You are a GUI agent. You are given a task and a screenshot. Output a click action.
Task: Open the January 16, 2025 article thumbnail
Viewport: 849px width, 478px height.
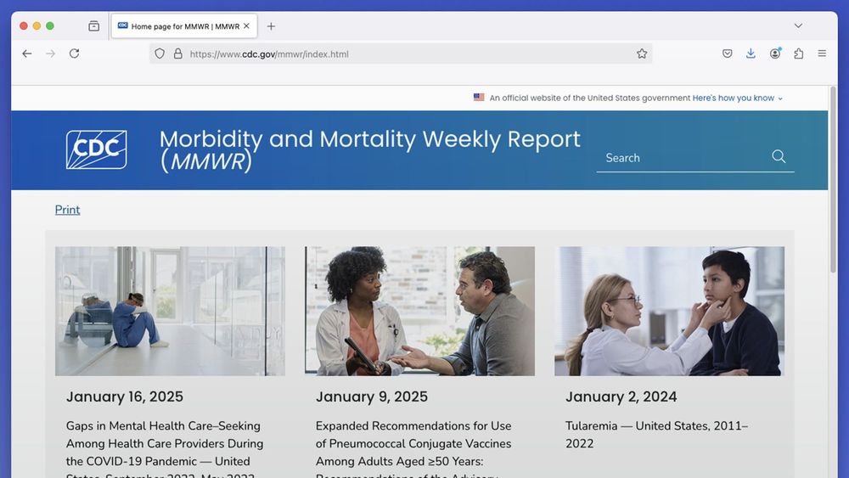[170, 312]
